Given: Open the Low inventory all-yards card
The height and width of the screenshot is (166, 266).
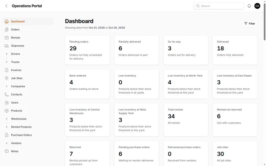Looking at the screenshot, I should [x=137, y=84].
